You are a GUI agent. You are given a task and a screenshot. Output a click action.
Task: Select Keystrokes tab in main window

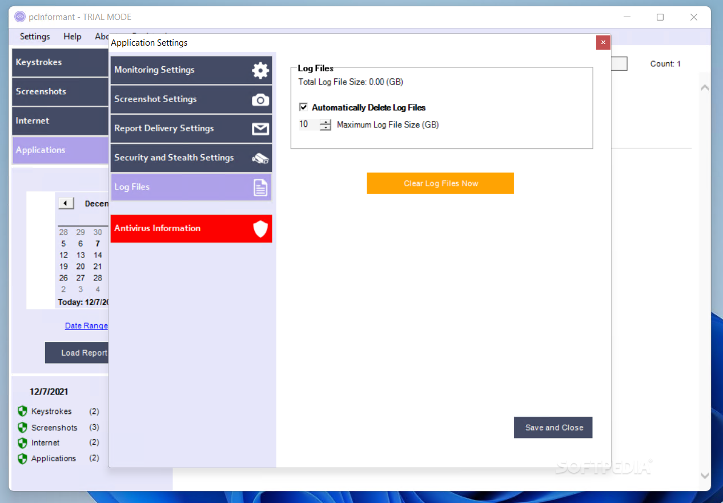click(x=60, y=62)
